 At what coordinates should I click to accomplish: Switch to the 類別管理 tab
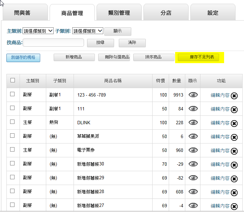[119, 13]
